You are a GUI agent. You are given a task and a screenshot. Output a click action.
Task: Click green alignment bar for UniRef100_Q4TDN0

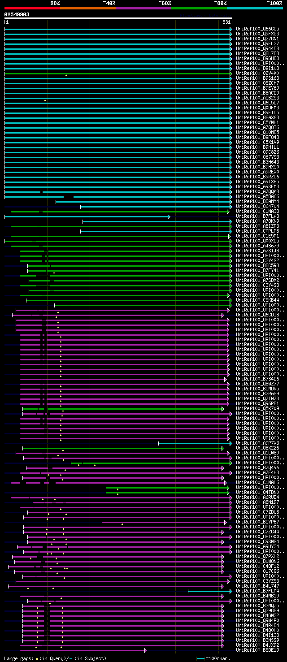pos(168,492)
